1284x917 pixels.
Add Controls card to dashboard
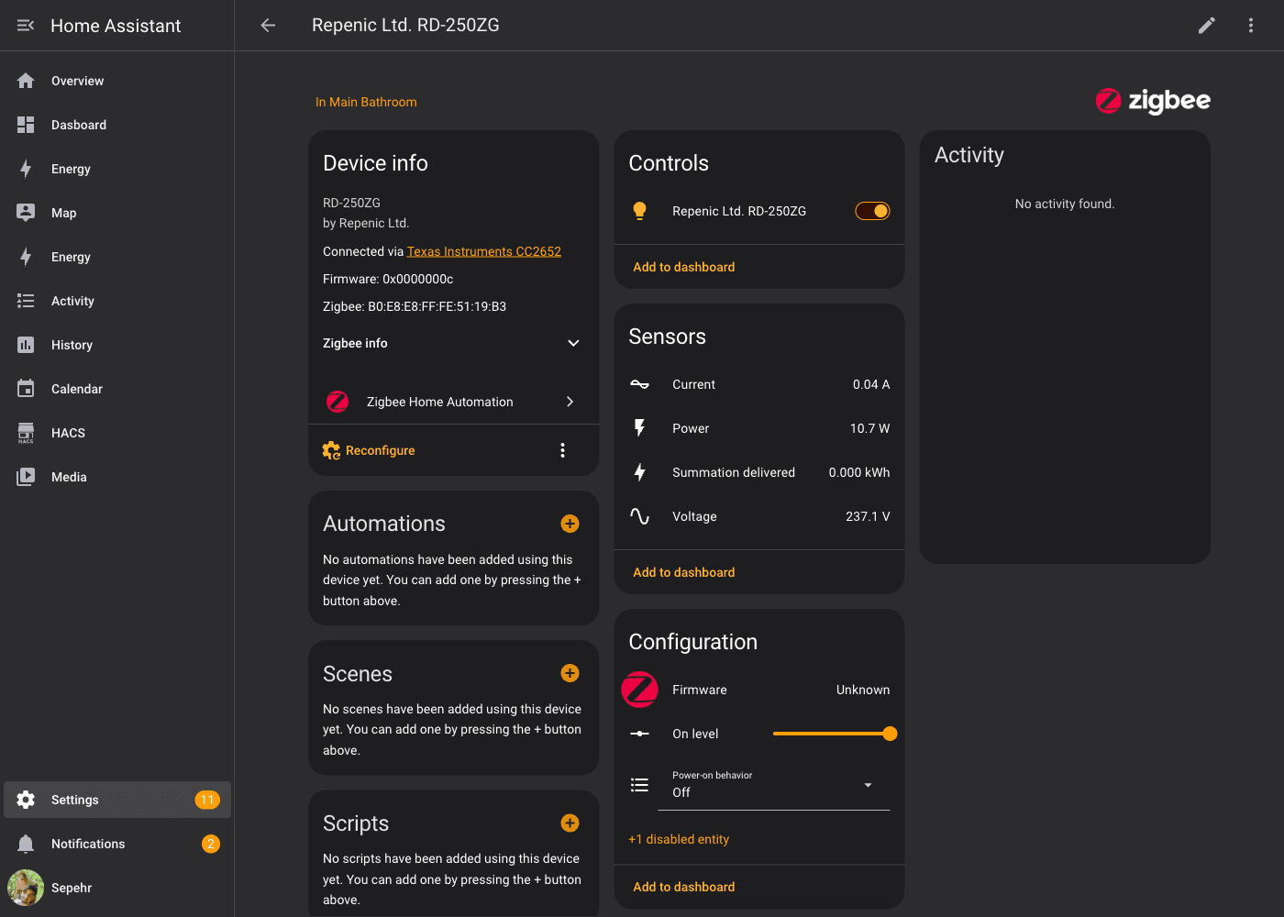point(684,267)
